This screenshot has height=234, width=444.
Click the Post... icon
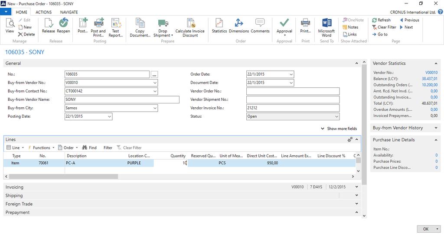[x=83, y=26]
